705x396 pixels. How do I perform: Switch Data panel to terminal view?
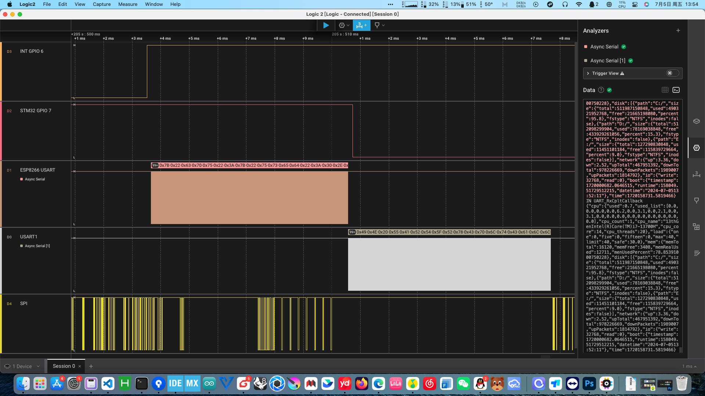click(x=676, y=90)
